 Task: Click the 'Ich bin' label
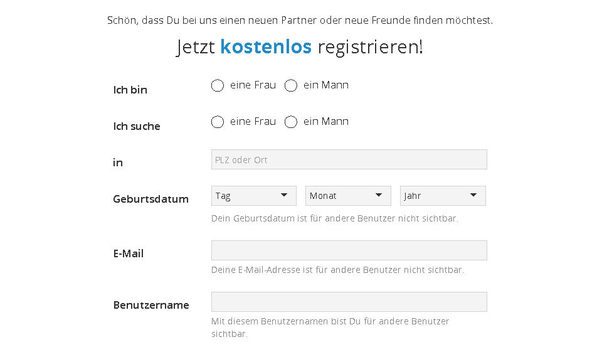[x=130, y=90]
